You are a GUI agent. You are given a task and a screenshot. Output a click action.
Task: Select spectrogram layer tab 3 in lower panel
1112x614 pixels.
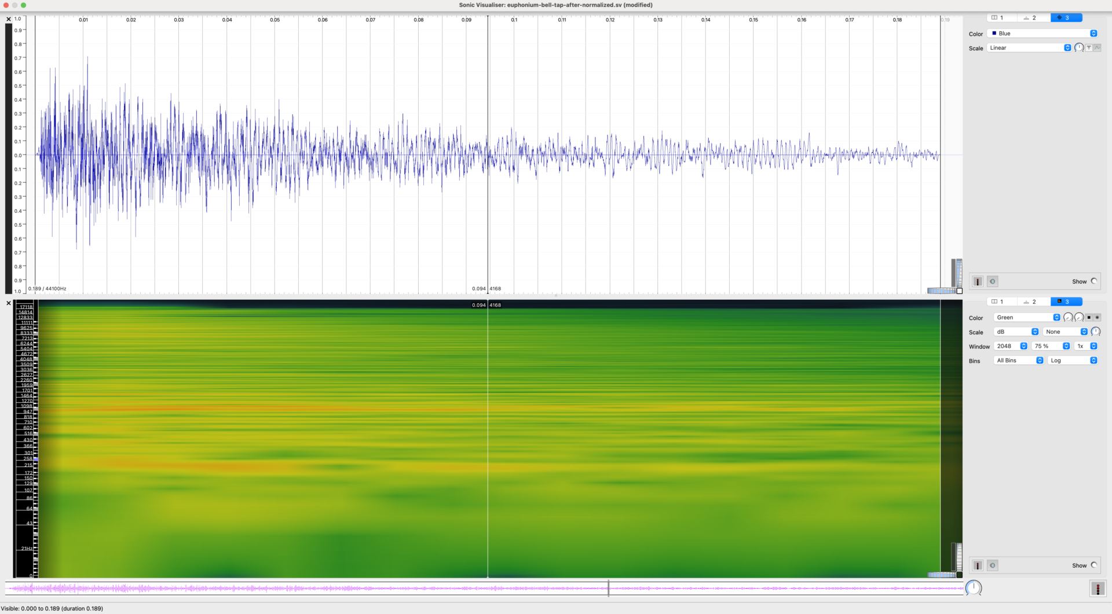[x=1066, y=302]
